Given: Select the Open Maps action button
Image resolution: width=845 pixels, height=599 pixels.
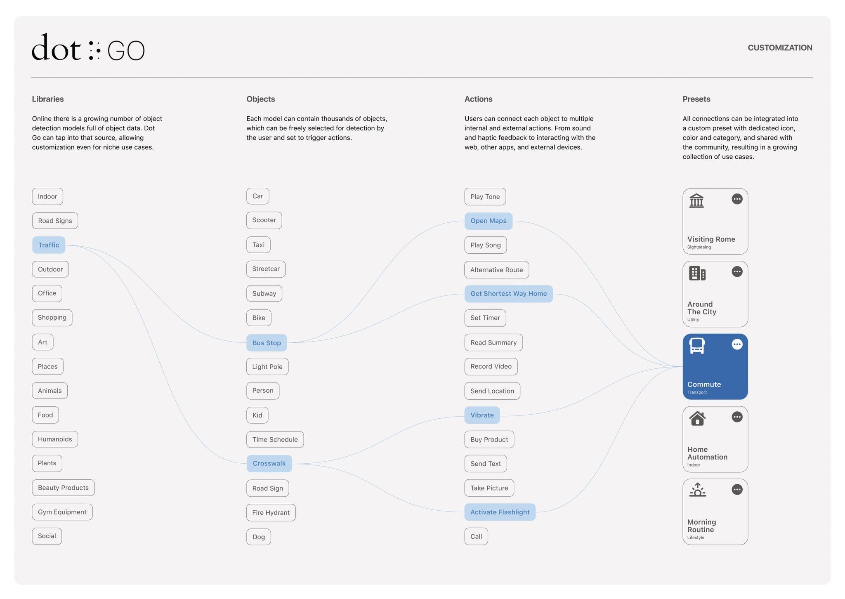Looking at the screenshot, I should click(489, 220).
